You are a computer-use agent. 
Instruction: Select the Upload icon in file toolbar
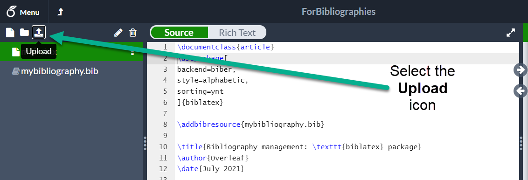[39, 32]
